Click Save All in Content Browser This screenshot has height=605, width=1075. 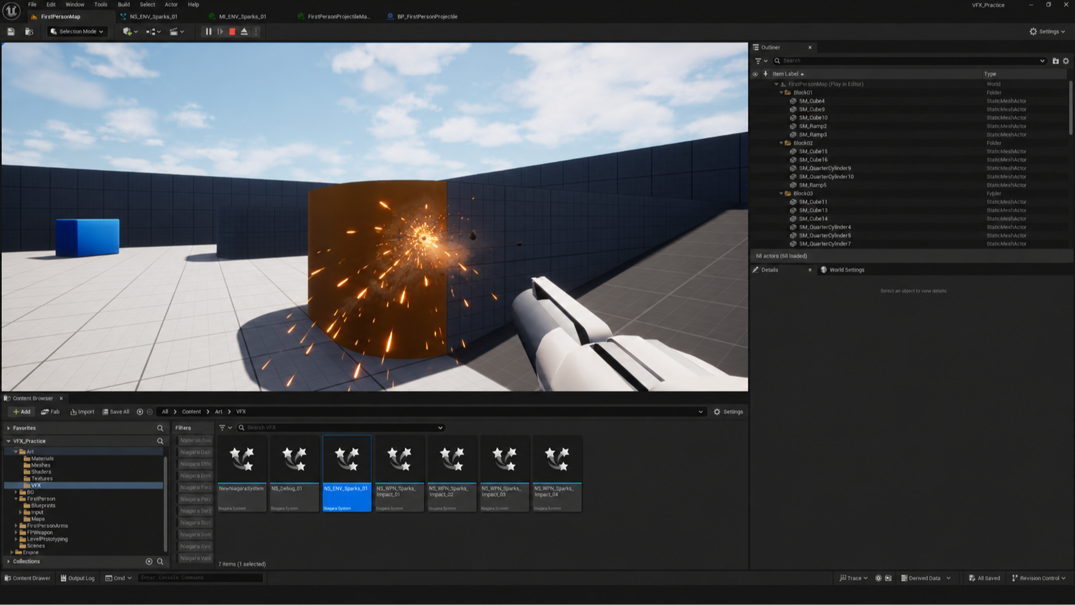tap(116, 412)
